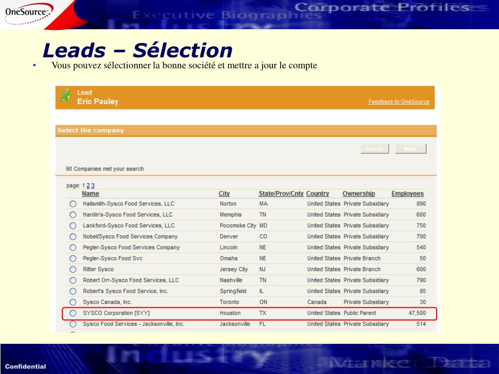The height and width of the screenshot is (374, 499).
Task: Click the Memphis city cell
Action: point(230,215)
